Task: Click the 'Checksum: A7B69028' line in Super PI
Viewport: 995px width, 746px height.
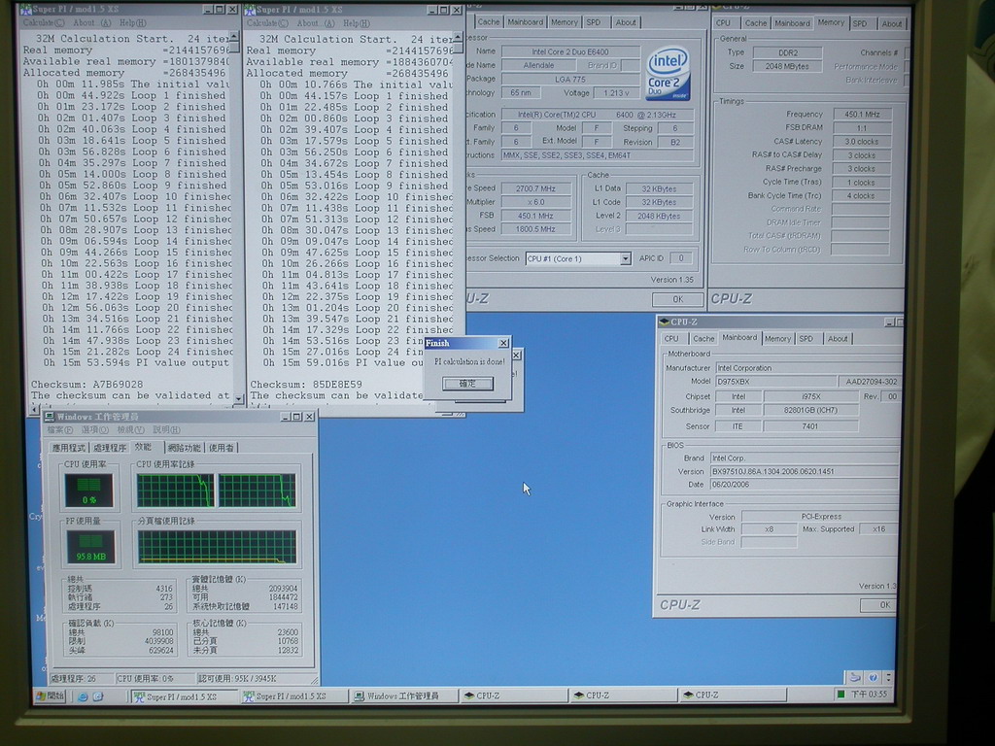Action: (86, 385)
